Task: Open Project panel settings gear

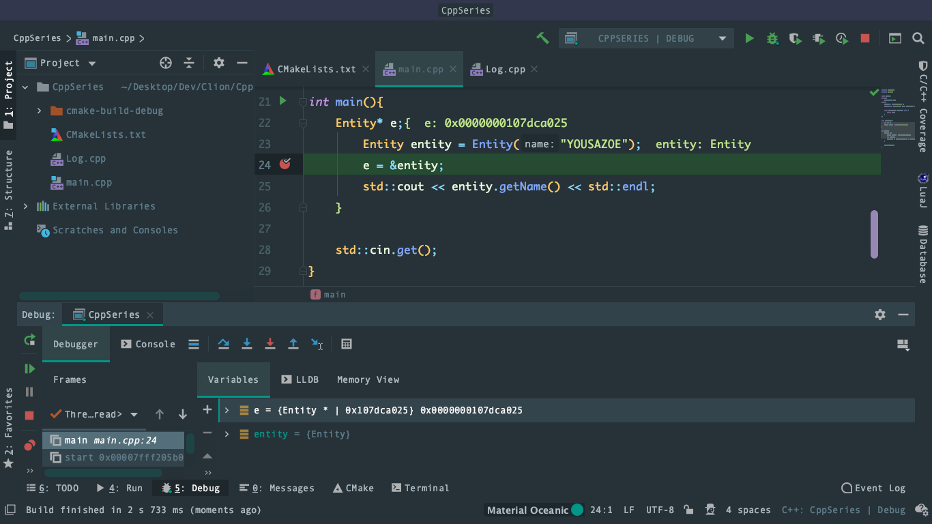Action: point(218,63)
